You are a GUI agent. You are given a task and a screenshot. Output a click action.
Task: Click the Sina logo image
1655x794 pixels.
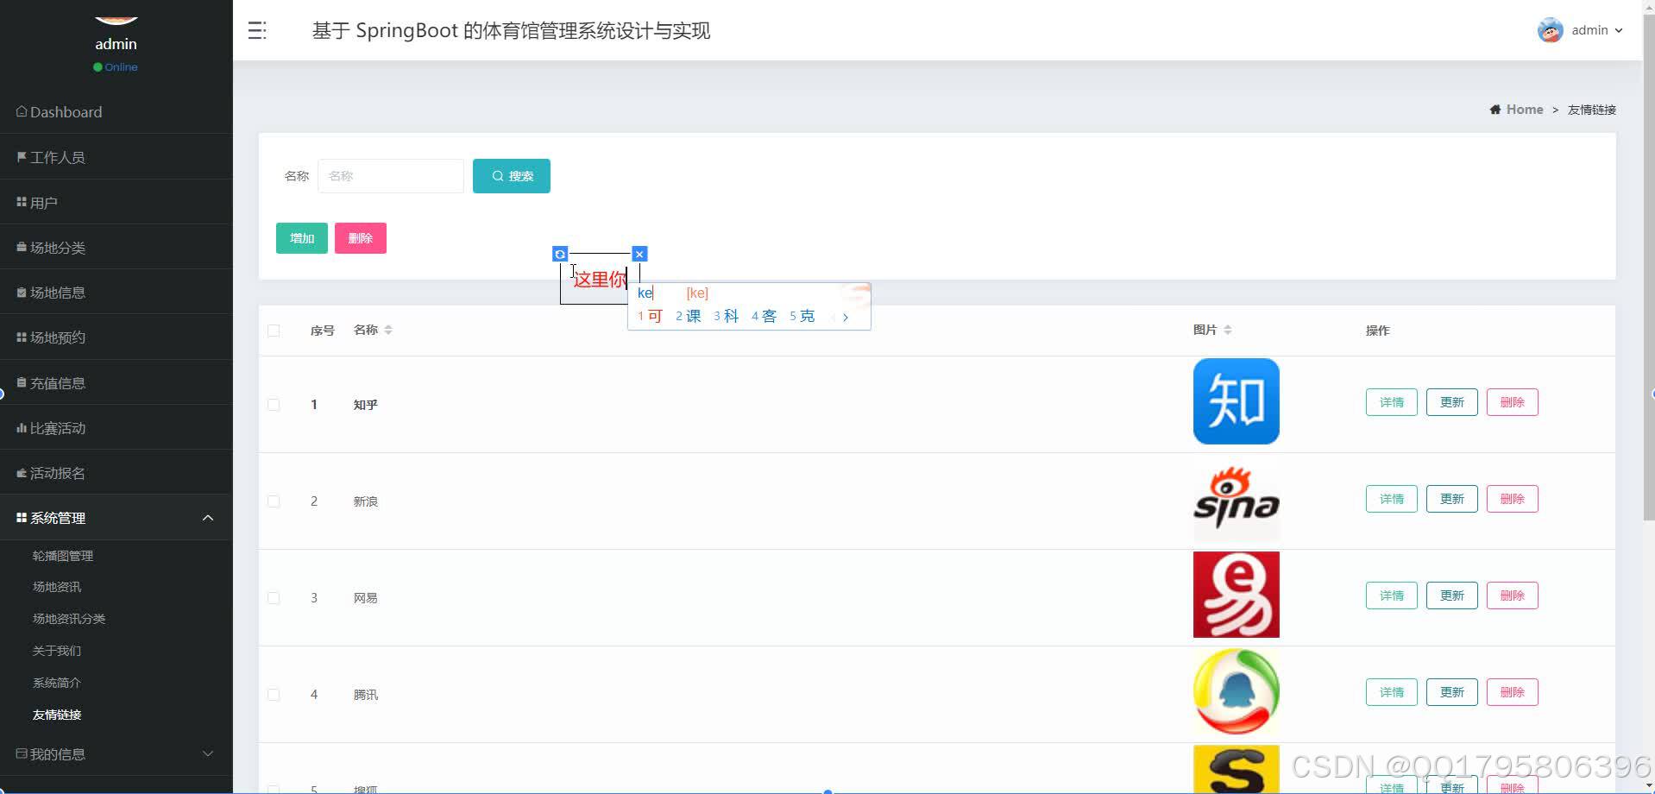[x=1236, y=500]
